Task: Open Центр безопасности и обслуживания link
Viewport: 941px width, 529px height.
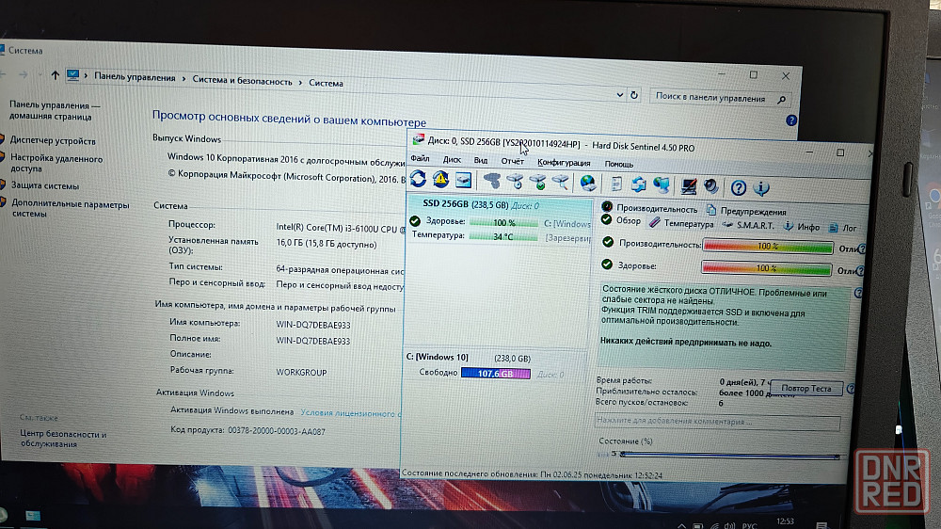Action: [63, 439]
